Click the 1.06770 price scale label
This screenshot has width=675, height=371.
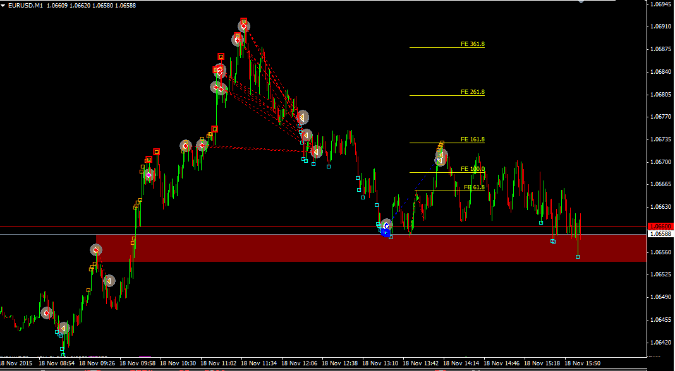[661, 117]
